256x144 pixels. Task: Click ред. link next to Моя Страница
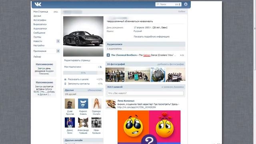coord(56,12)
